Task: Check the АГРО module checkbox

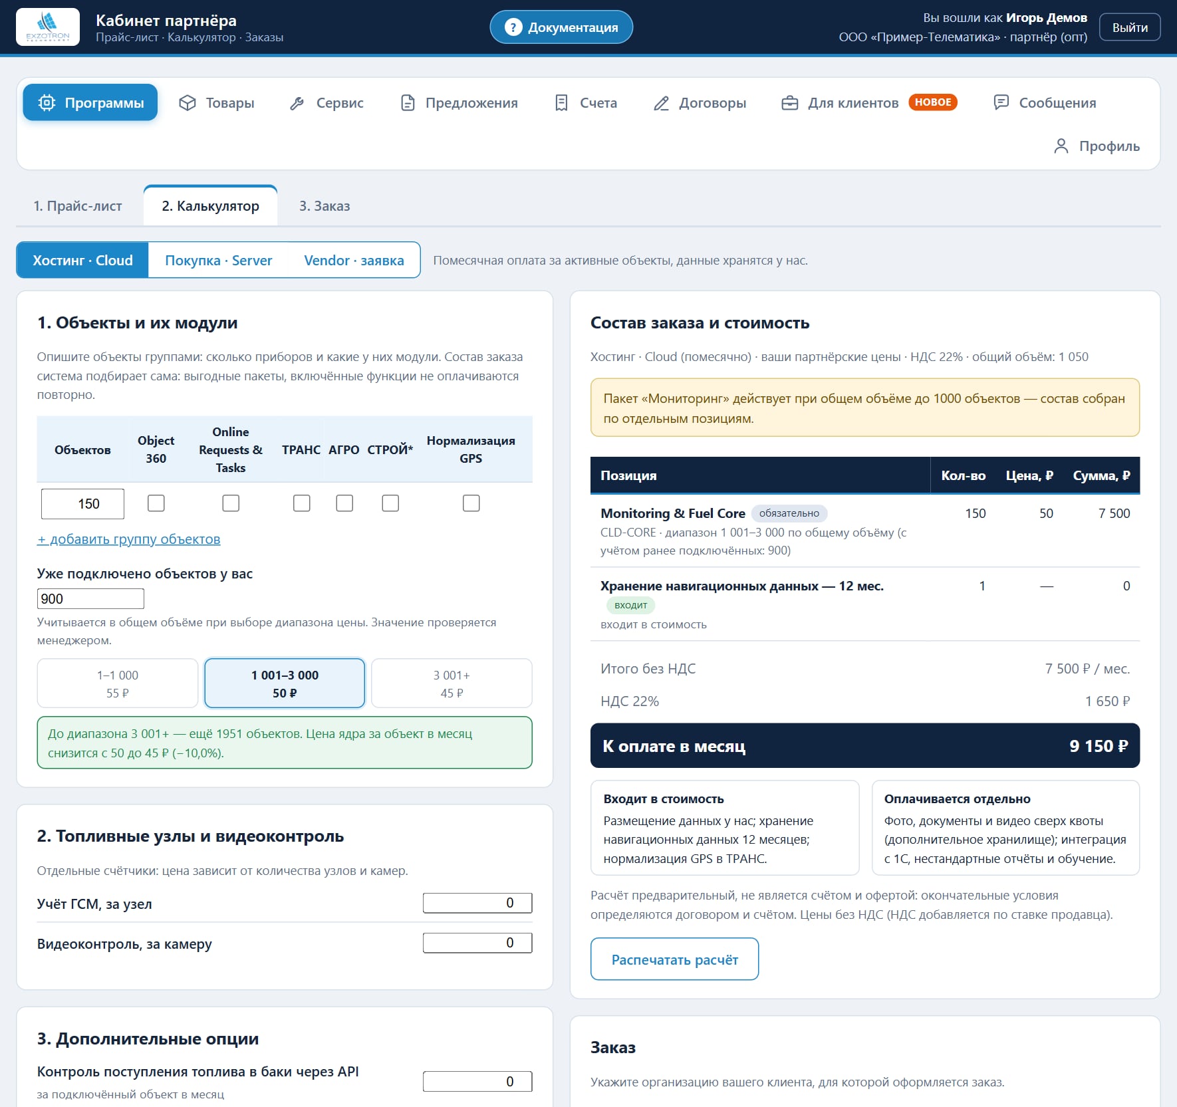Action: [x=344, y=503]
